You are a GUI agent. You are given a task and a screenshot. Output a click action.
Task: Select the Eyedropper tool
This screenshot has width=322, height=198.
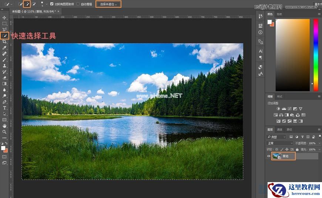4,48
